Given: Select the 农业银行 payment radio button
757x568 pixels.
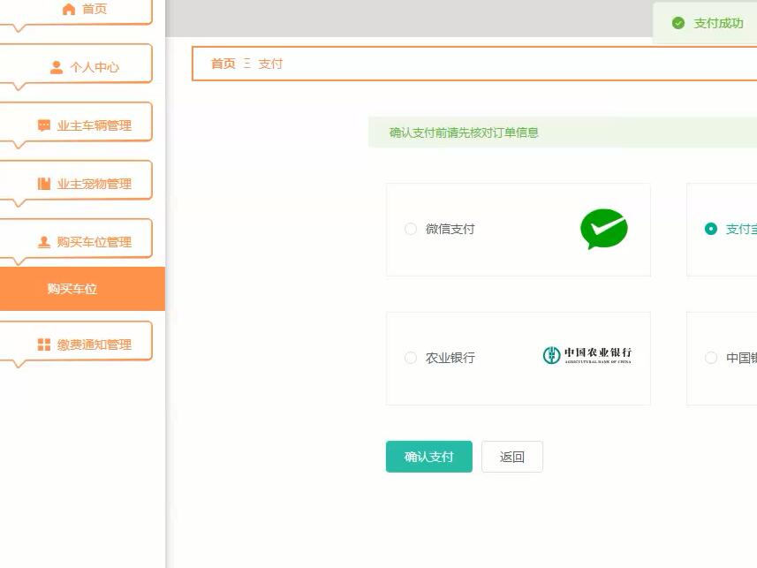Looking at the screenshot, I should click(411, 358).
